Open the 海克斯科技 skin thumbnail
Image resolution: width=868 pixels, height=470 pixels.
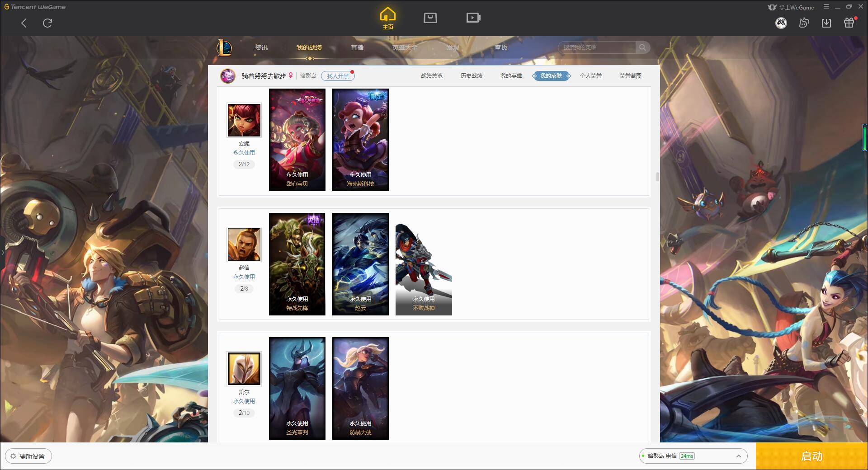tap(360, 140)
